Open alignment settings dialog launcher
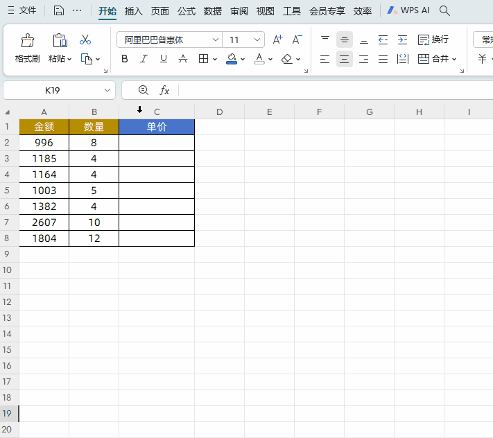Screen dimensions: 493x438 coord(462,71)
